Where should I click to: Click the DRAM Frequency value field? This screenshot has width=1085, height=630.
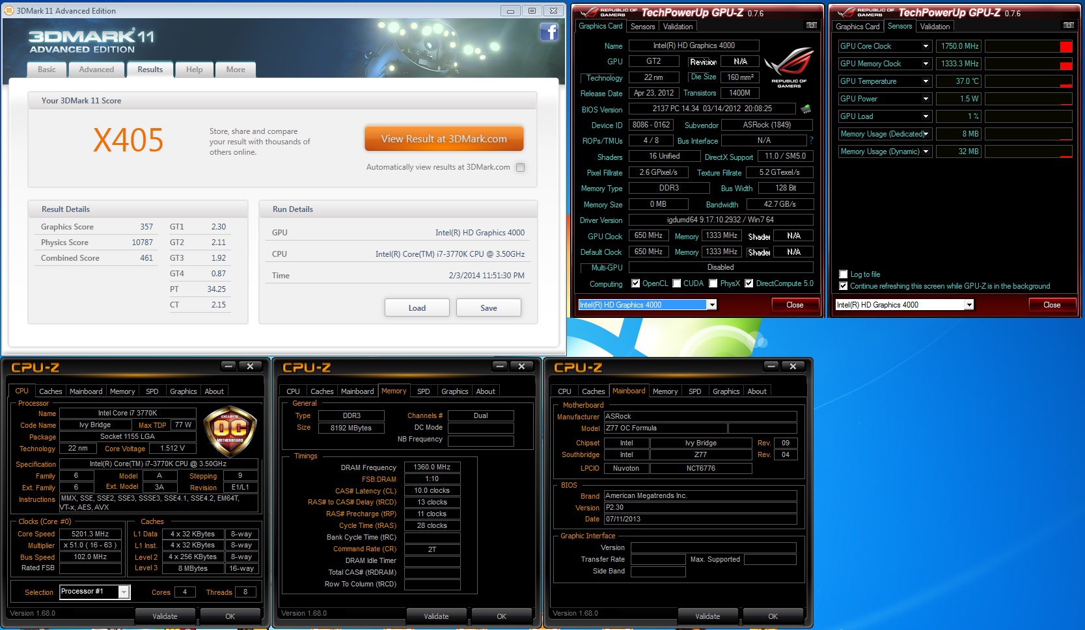[432, 467]
